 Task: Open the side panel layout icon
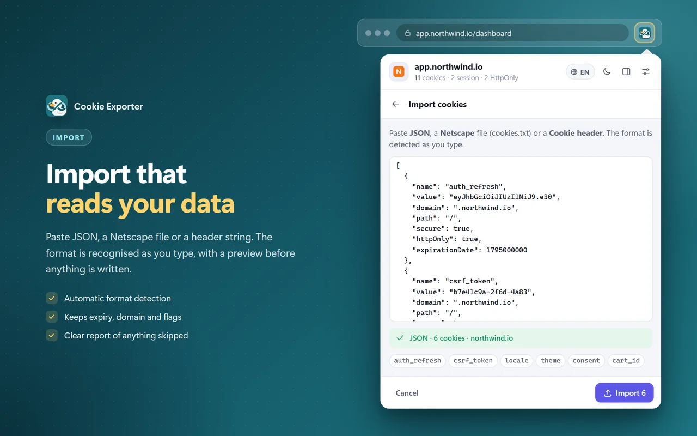pyautogui.click(x=626, y=71)
